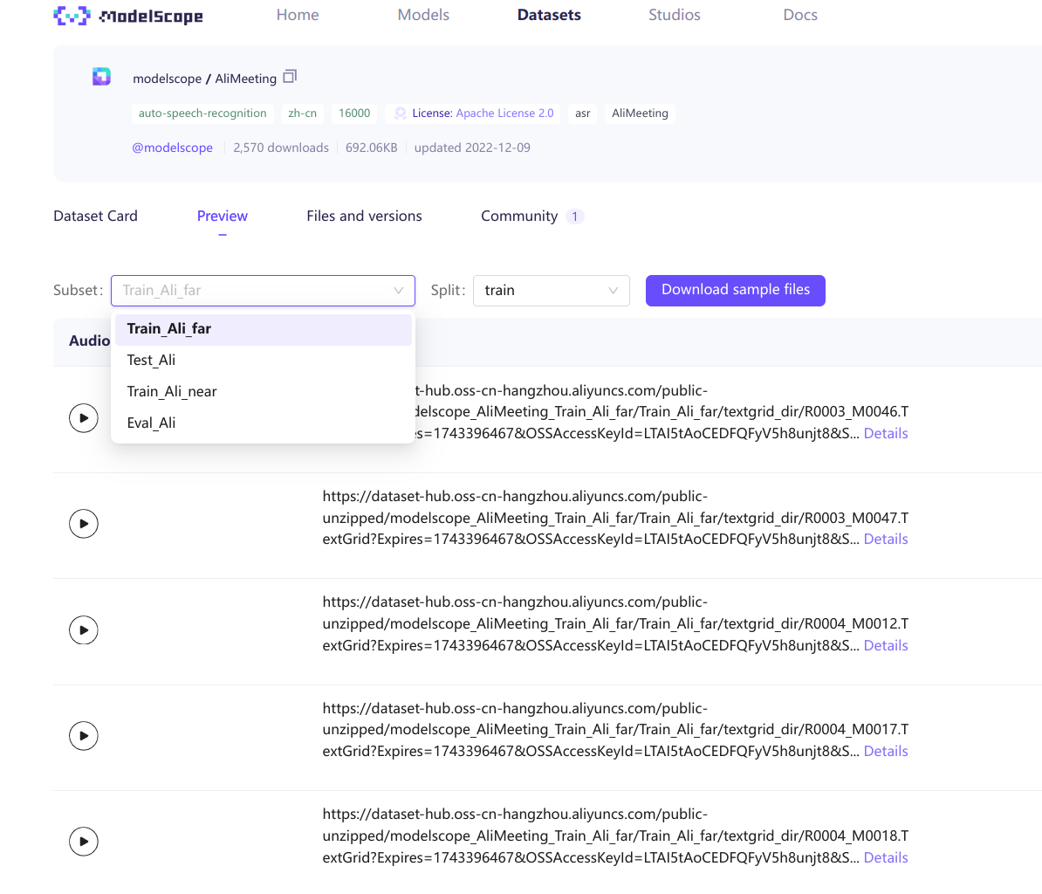Click the AliMeeting tag
This screenshot has height=894, width=1042.
click(x=640, y=113)
